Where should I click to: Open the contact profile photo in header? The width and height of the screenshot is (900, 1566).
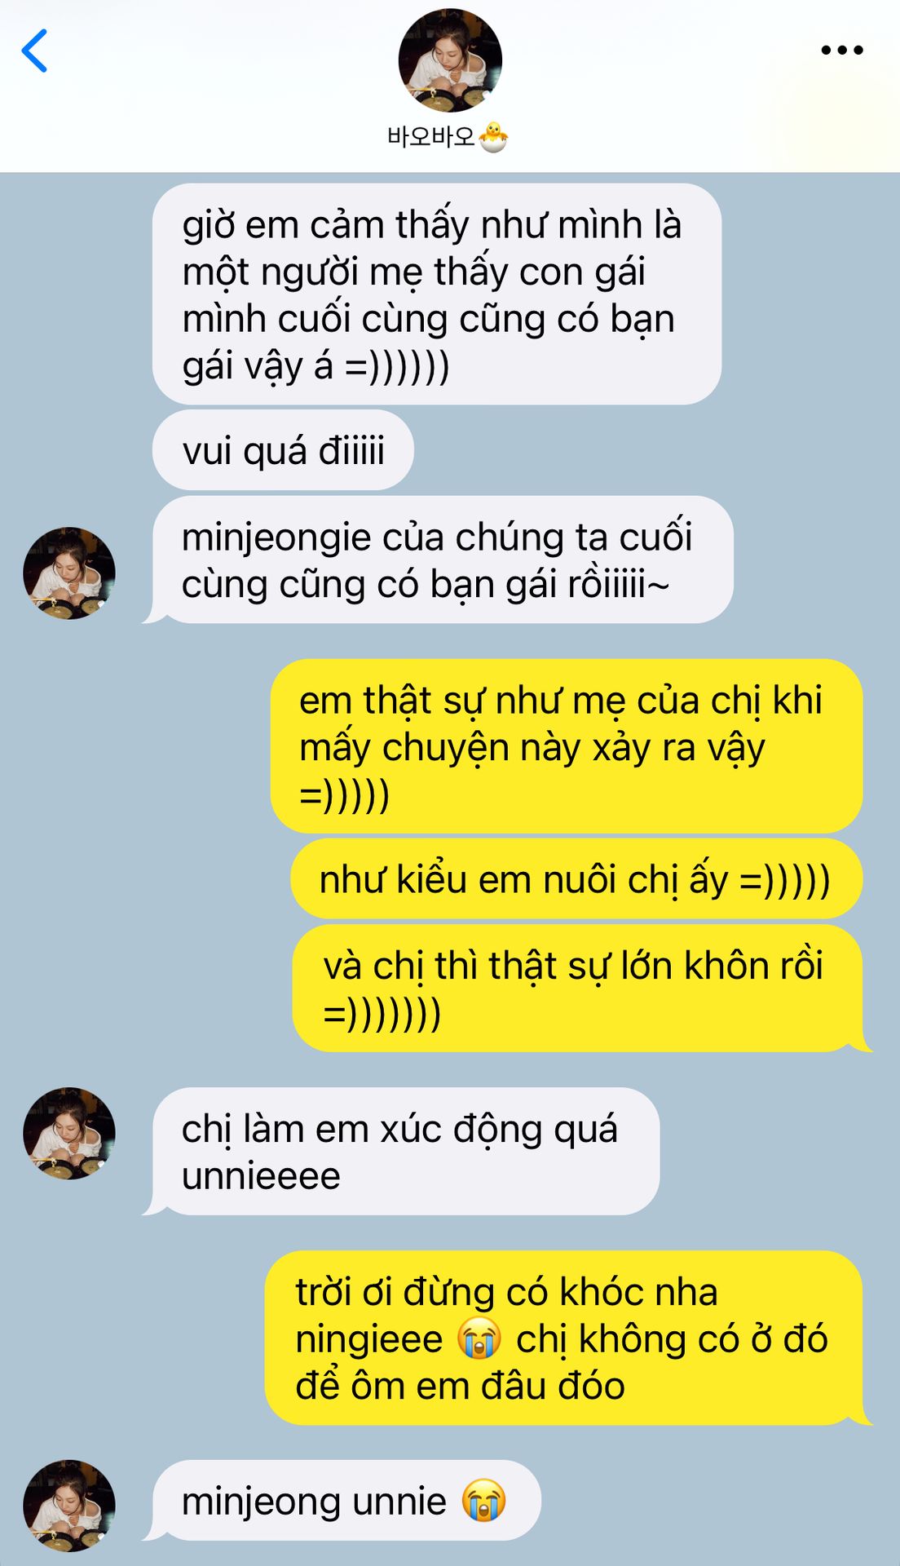[x=450, y=60]
